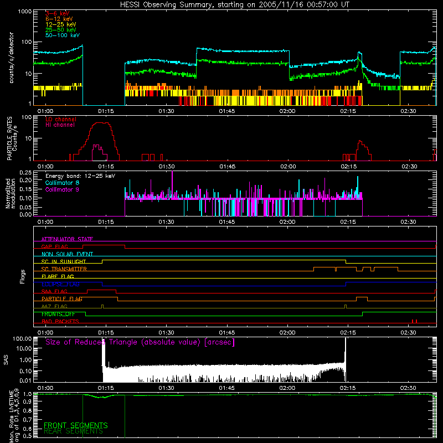Click the 1000 tick on counts axis

(x=25, y=12)
